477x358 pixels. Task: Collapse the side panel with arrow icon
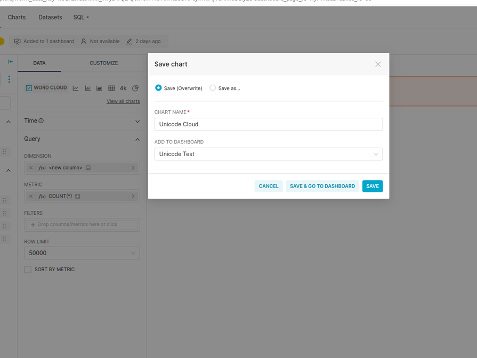[x=10, y=61]
